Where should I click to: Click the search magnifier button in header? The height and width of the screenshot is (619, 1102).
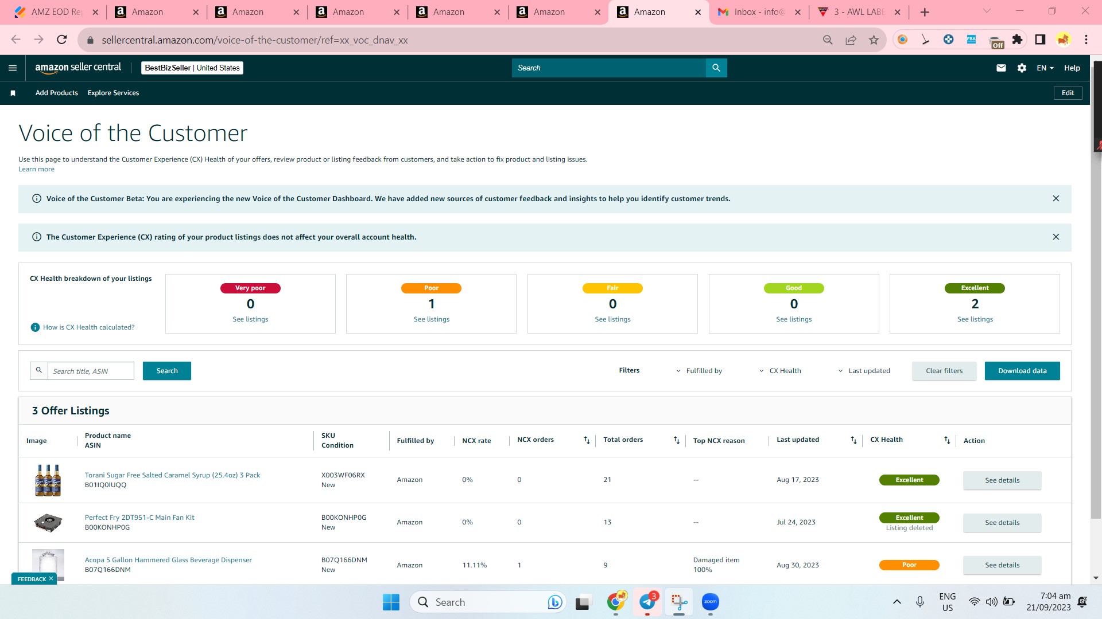click(x=716, y=68)
